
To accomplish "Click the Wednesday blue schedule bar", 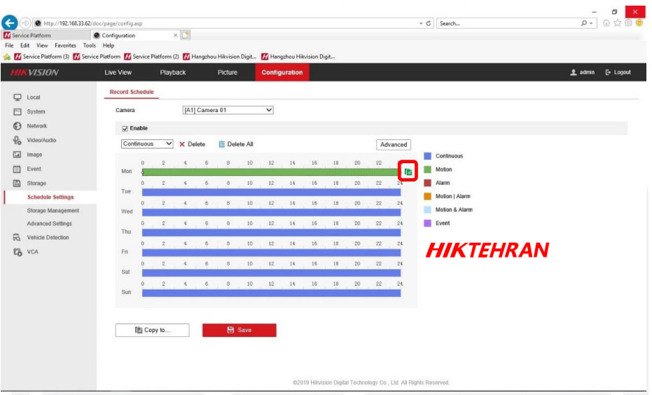I will coord(271,212).
